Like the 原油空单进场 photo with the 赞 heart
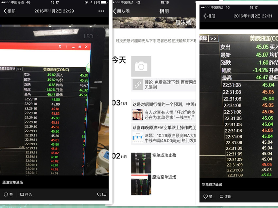Screen dimensions: 278x208 click(x=8, y=195)
